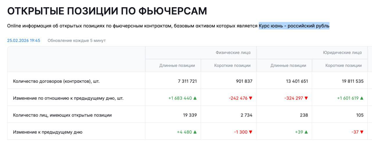Select the "Юридические лица" column group header
The height and width of the screenshot is (147, 372).
click(x=342, y=53)
